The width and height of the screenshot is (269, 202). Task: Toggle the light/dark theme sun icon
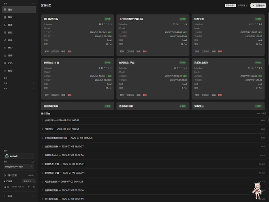34,187
